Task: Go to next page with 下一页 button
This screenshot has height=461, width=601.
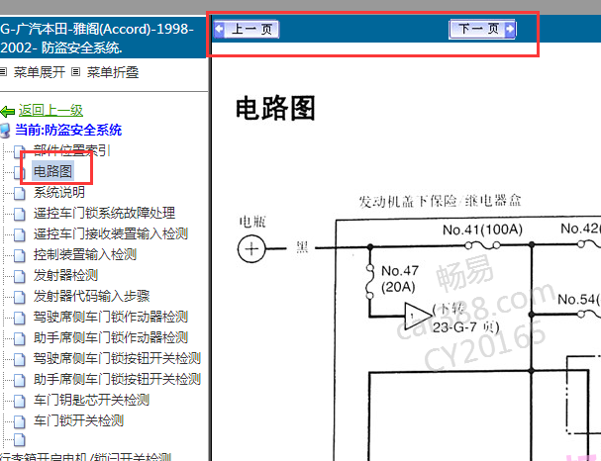Action: click(x=482, y=29)
